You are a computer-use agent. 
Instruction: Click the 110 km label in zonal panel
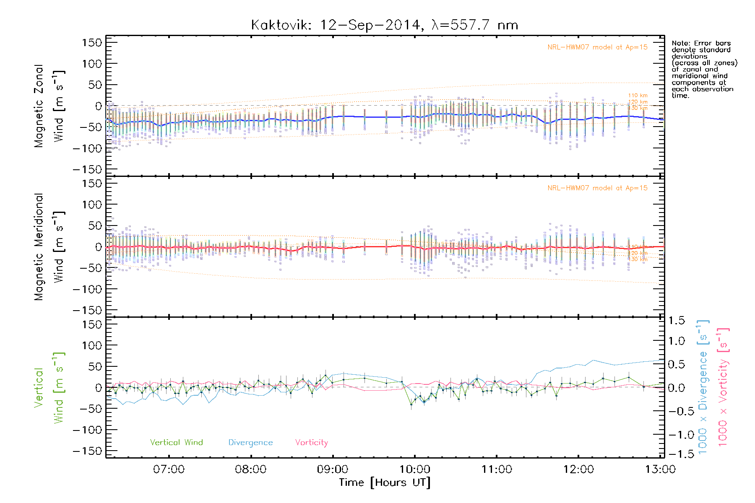(638, 96)
